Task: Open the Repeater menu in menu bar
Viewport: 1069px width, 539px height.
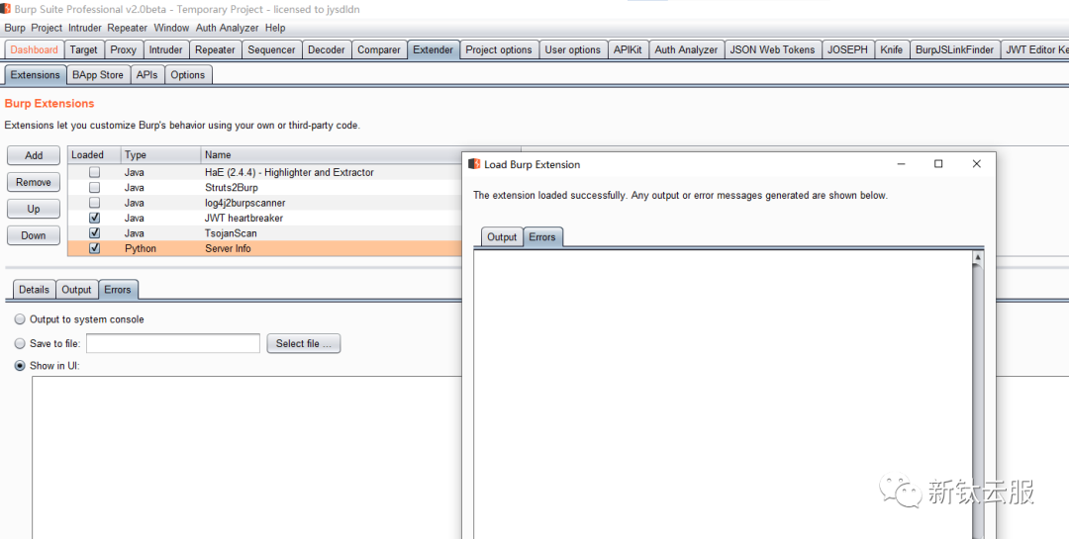Action: (128, 28)
